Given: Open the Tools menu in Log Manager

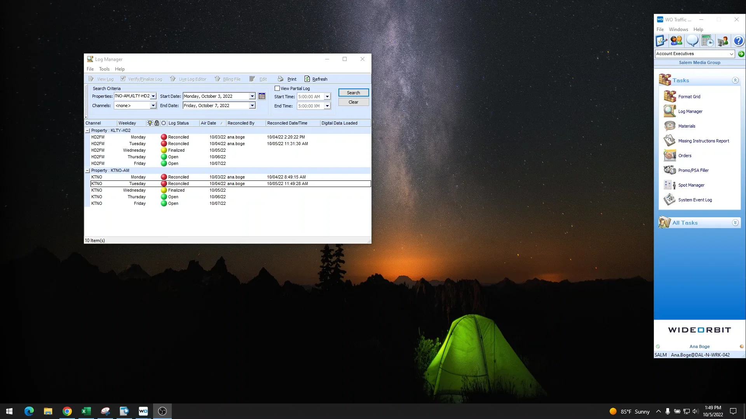Looking at the screenshot, I should pyautogui.click(x=104, y=69).
